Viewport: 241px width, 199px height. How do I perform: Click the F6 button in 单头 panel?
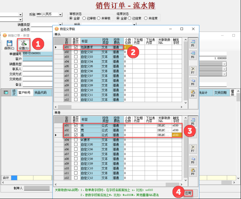pos(193,55)
